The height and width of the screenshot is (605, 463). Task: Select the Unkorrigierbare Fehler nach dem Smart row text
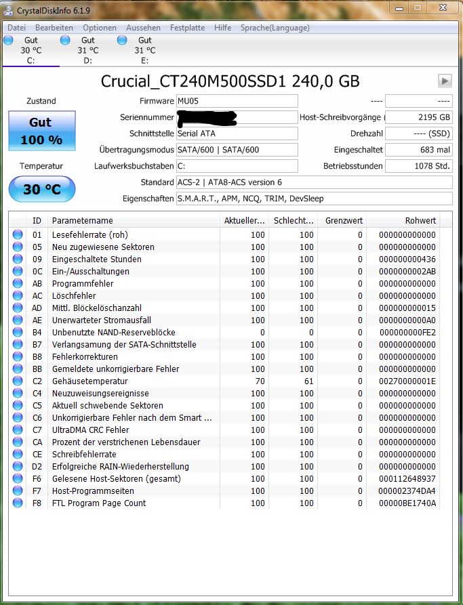(132, 418)
